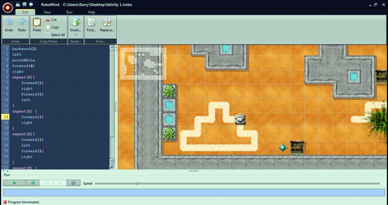Open the Find dialog

tap(91, 24)
